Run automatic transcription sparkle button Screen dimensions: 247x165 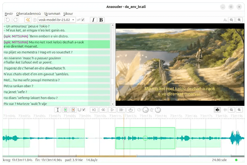tap(27, 20)
